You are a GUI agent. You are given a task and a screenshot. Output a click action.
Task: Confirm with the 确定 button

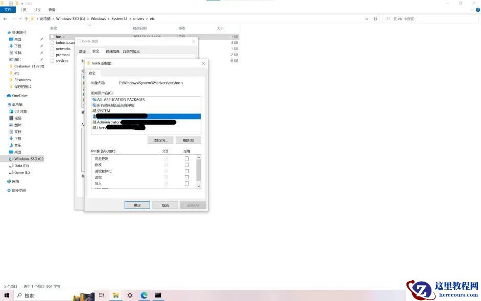tap(137, 205)
